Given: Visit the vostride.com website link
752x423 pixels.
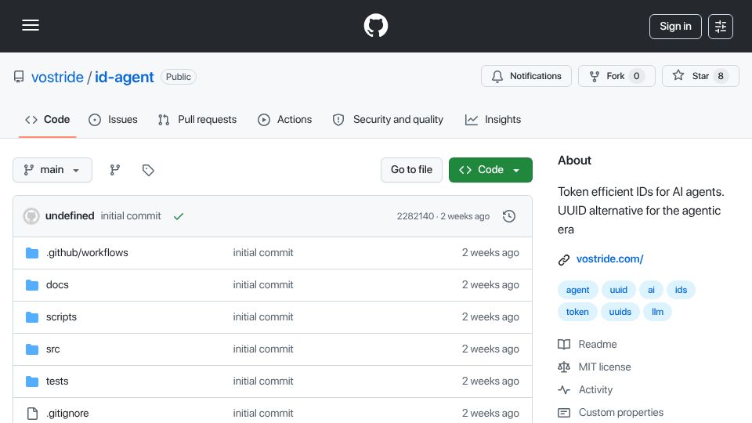Looking at the screenshot, I should (609, 259).
